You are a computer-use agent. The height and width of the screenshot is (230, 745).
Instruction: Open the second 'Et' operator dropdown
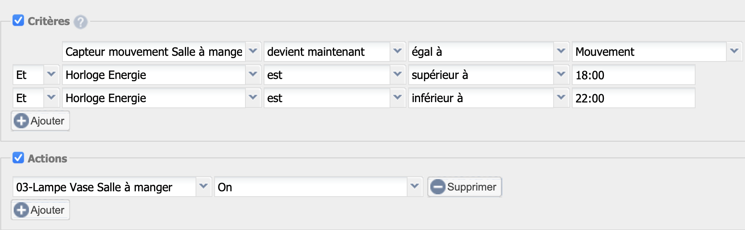[x=36, y=98]
